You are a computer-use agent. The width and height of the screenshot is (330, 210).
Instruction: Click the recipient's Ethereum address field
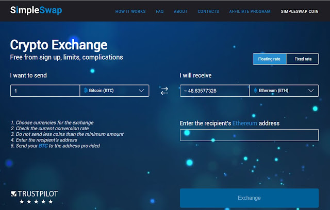point(249,135)
